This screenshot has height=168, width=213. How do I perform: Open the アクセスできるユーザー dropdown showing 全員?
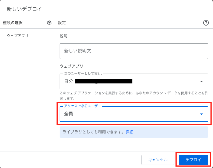pyautogui.click(x=129, y=114)
